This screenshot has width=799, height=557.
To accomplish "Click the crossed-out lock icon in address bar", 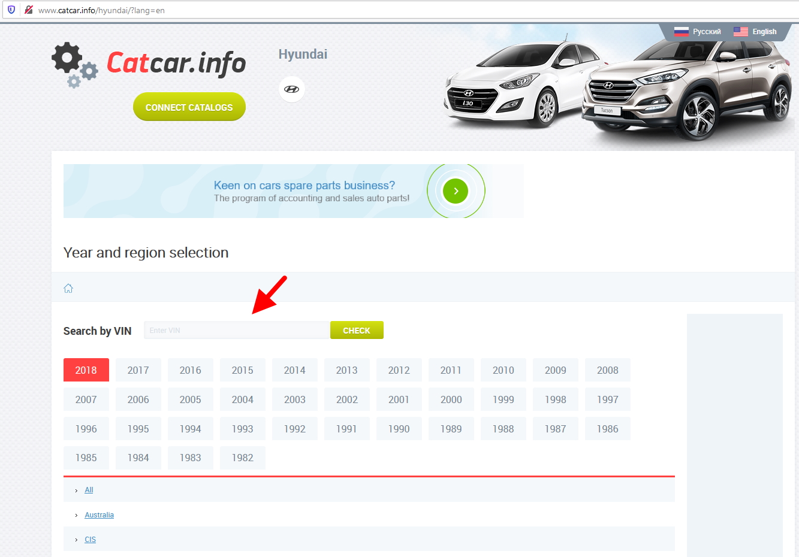I will click(28, 10).
